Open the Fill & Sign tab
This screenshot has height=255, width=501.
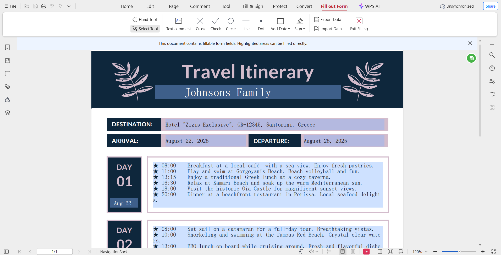[253, 6]
